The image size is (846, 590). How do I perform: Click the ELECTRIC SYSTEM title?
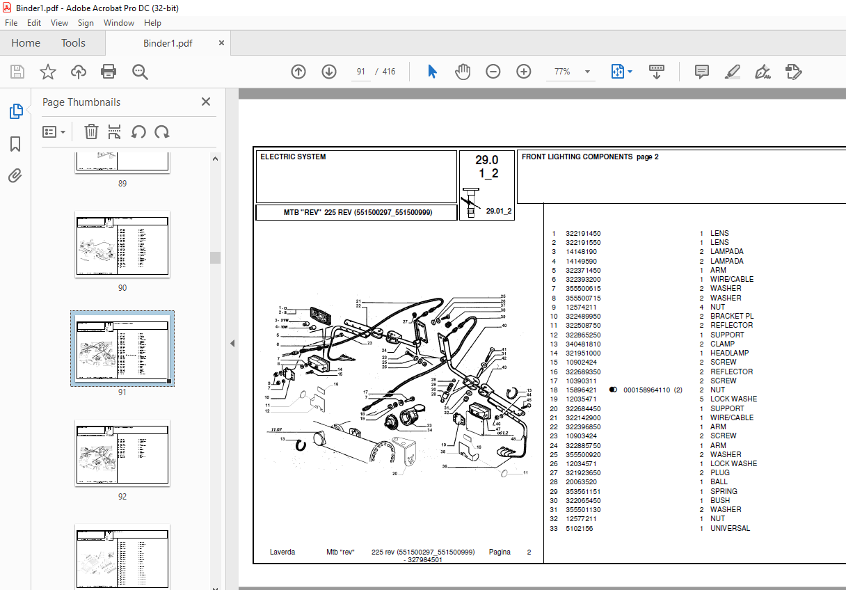click(293, 157)
